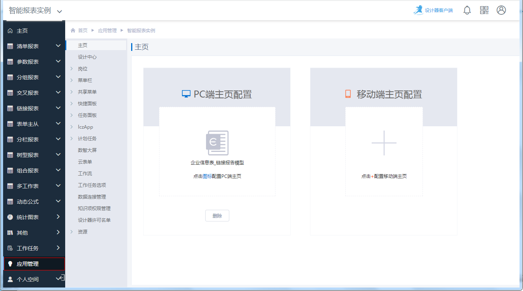Click the home icon in breadcrumb

(73, 30)
